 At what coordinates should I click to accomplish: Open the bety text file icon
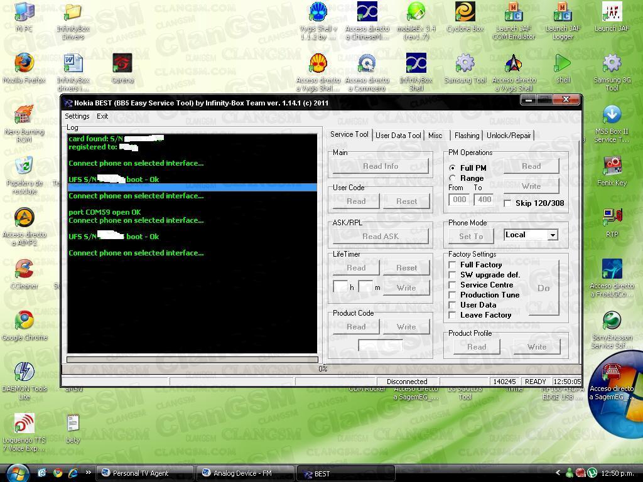pyautogui.click(x=73, y=428)
